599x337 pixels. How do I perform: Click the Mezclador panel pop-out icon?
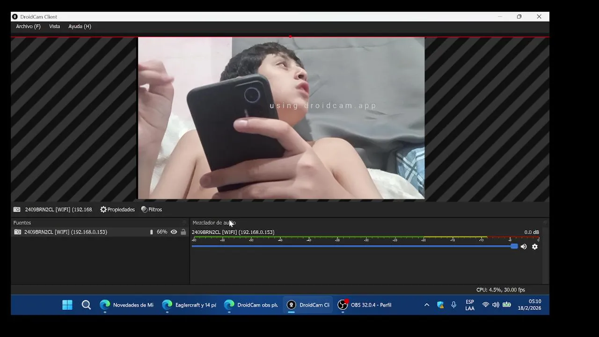pos(545,223)
